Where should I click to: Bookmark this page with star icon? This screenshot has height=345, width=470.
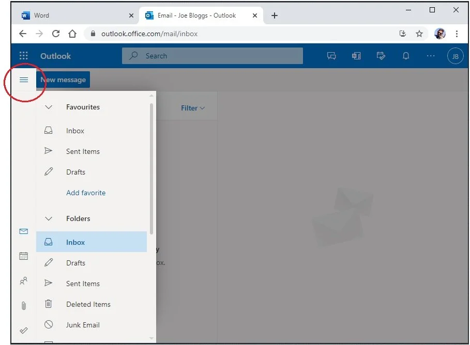(419, 34)
